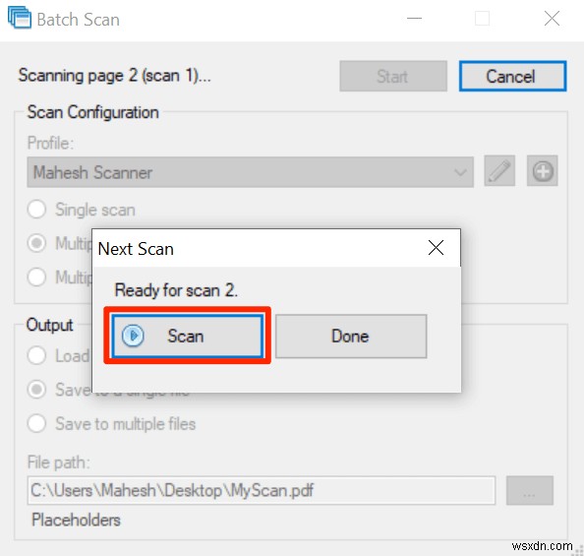584x556 pixels.
Task: Click the 'Scanning page 2 (scan 1)...' status text
Action: tap(115, 76)
